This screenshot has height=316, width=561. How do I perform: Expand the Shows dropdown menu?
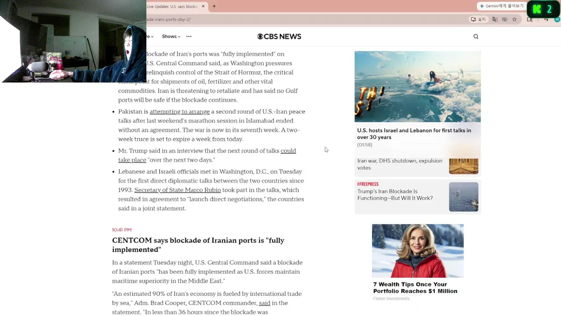(171, 36)
